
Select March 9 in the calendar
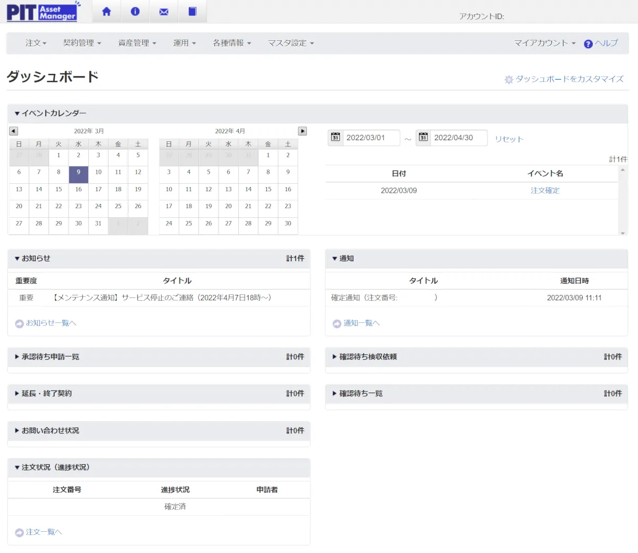(x=78, y=173)
